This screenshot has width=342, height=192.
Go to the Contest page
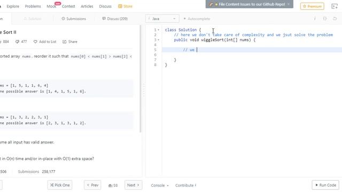[x=68, y=6]
